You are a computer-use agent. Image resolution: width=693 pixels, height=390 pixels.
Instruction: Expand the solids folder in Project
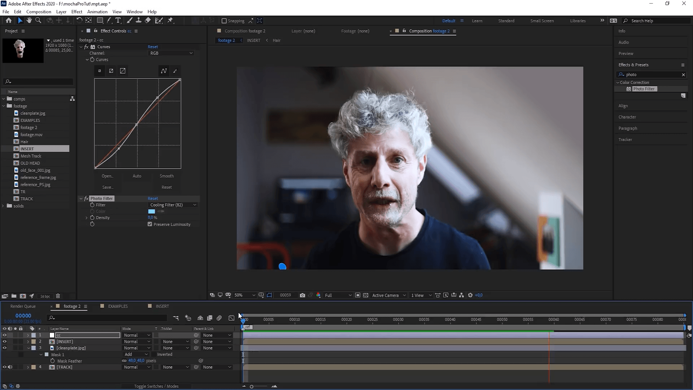point(4,206)
